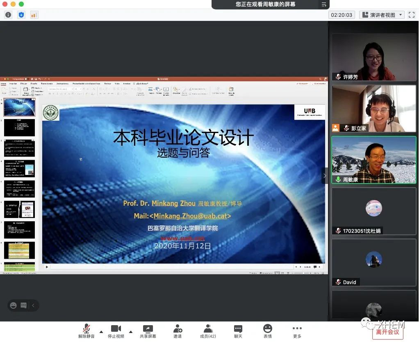Viewport: 419px width, 342px height.
Task: Expand video options arrow beside Stop Video
Action: pos(131,331)
